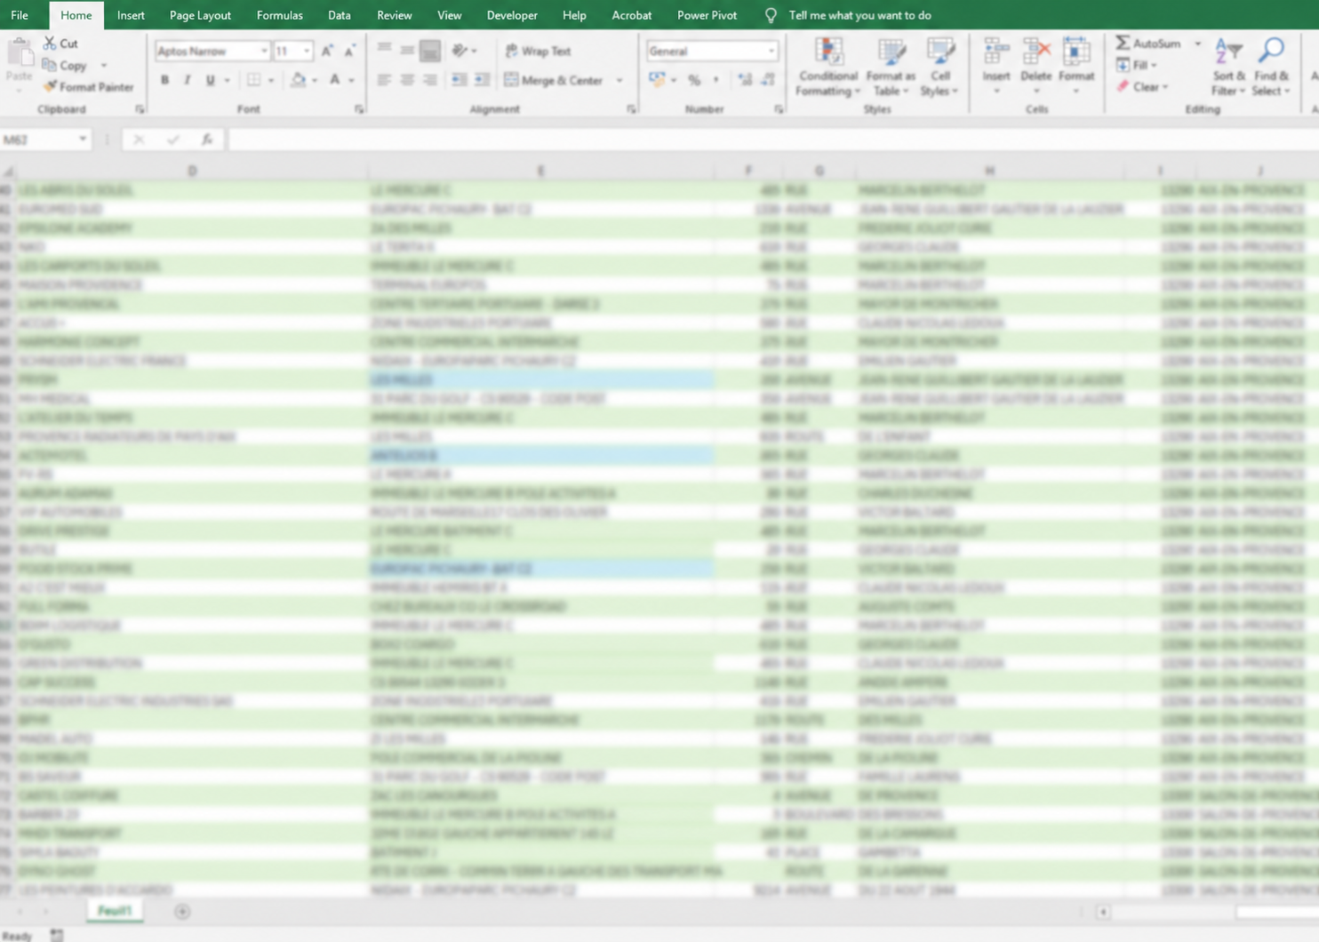Click the Merge & Center button

click(554, 80)
